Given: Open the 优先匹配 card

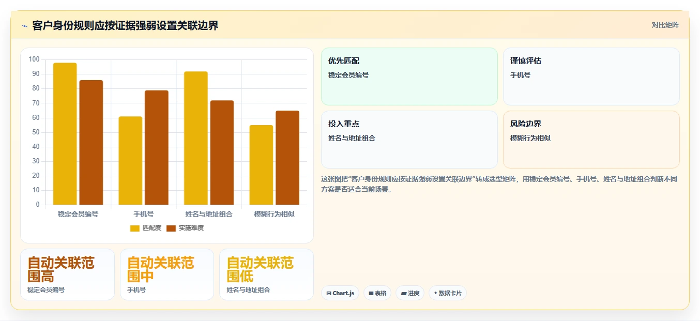Looking at the screenshot, I should coord(409,77).
